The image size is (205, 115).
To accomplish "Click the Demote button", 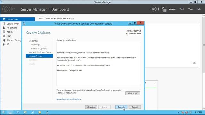I will pos(121,107).
